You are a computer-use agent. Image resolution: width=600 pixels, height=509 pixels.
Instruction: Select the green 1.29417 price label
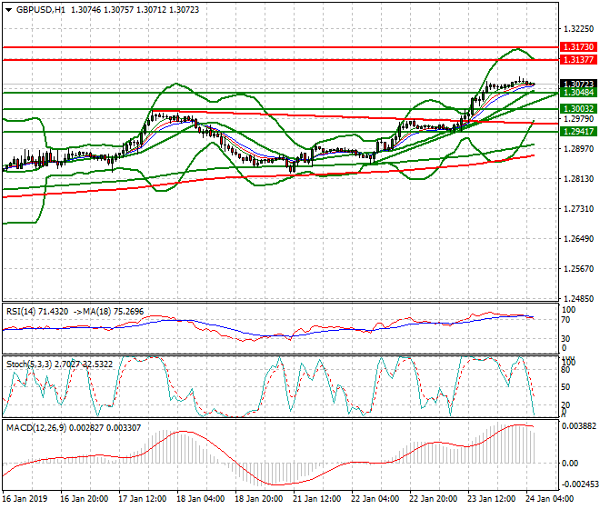click(x=578, y=131)
